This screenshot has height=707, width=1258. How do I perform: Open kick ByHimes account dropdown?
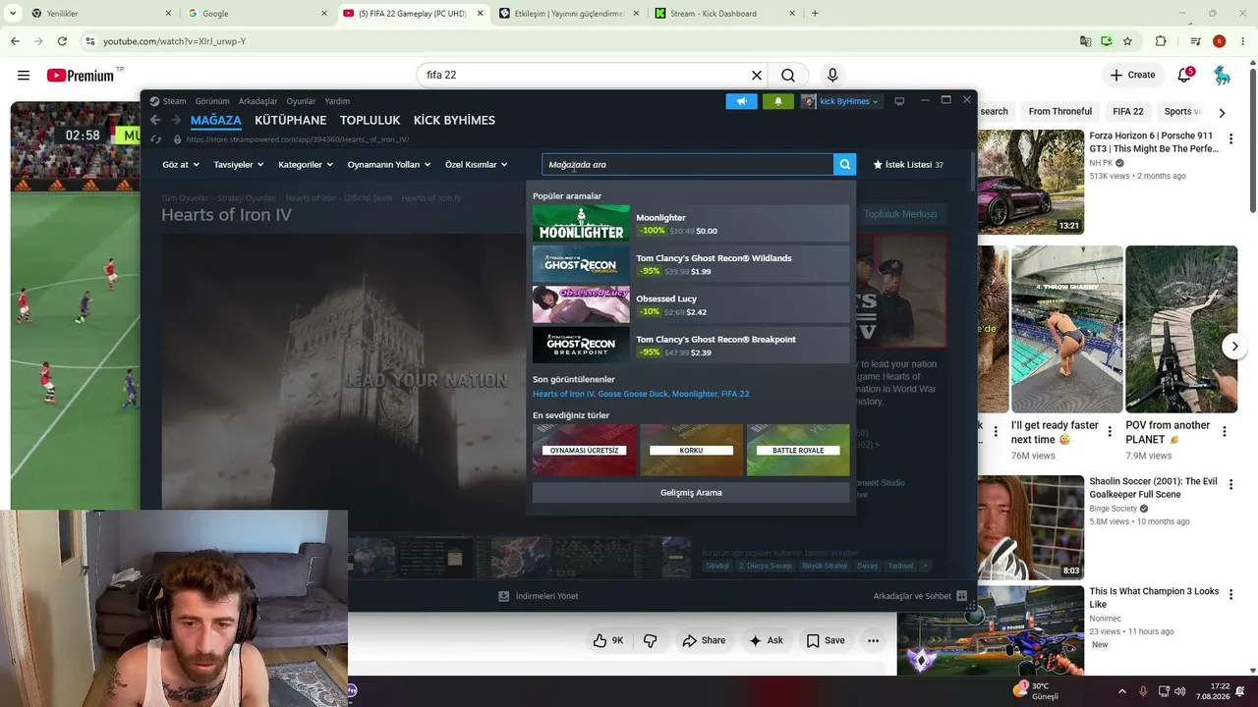tap(840, 101)
